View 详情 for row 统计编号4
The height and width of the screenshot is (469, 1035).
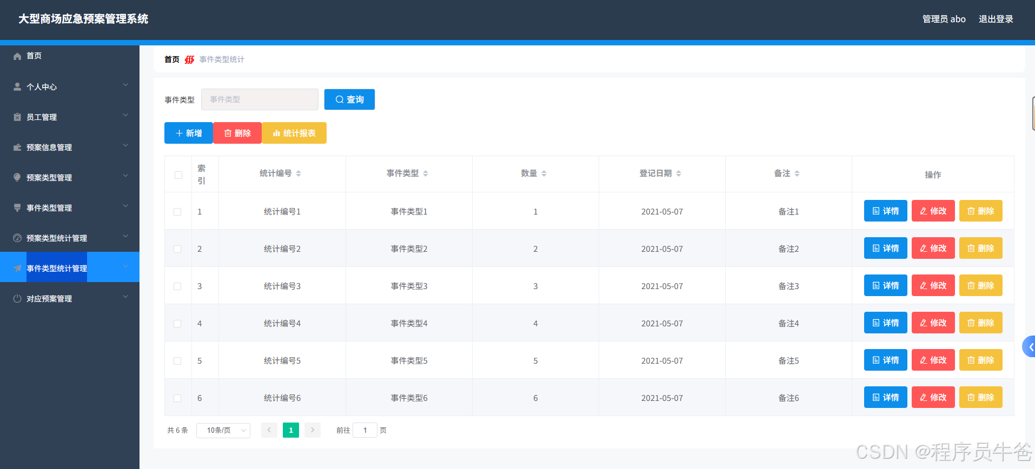[x=886, y=323]
